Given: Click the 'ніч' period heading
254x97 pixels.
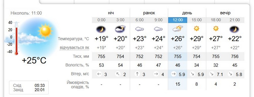Looking at the screenshot, I should click(x=111, y=13).
